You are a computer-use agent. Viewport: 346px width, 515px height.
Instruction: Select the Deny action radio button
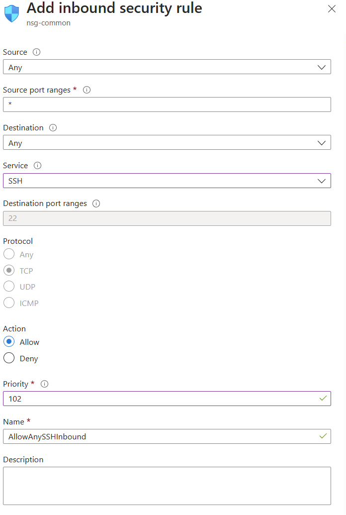9,358
